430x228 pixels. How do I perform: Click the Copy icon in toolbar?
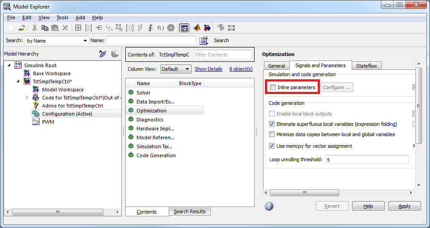(x=45, y=28)
